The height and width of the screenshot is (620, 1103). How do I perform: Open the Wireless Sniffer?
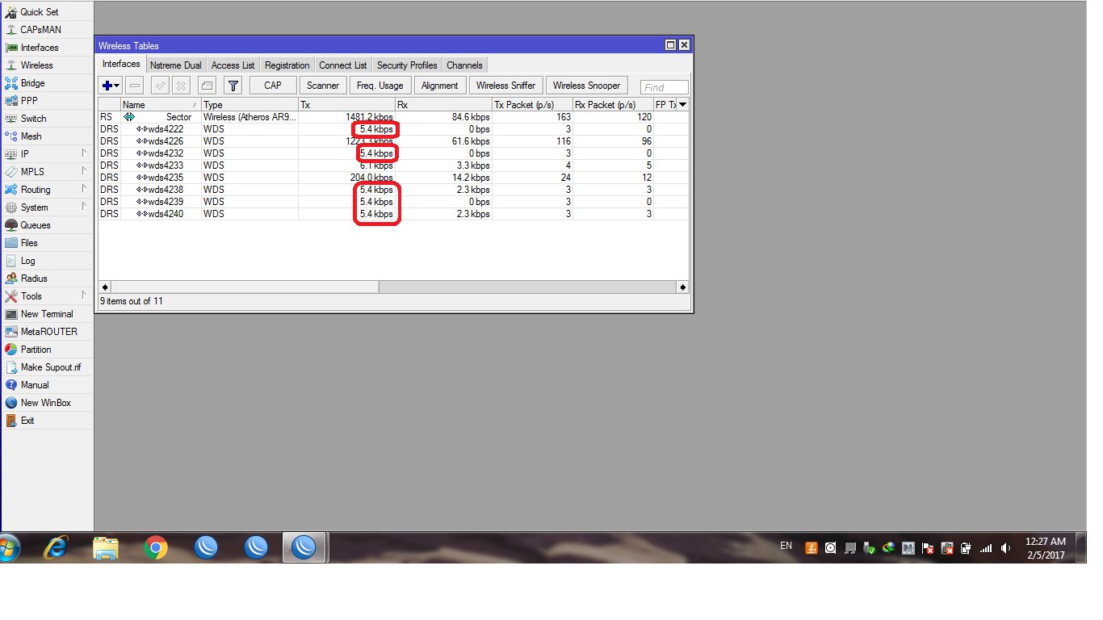(506, 86)
